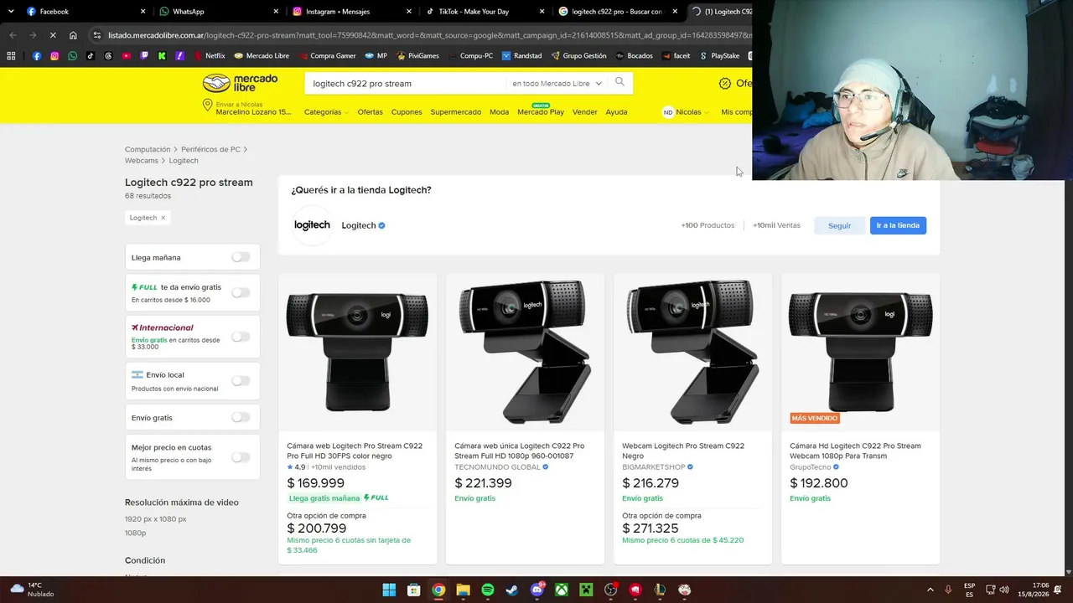The height and width of the screenshot is (603, 1073).
Task: Click the Mercado Libre search field
Action: pyautogui.click(x=407, y=84)
